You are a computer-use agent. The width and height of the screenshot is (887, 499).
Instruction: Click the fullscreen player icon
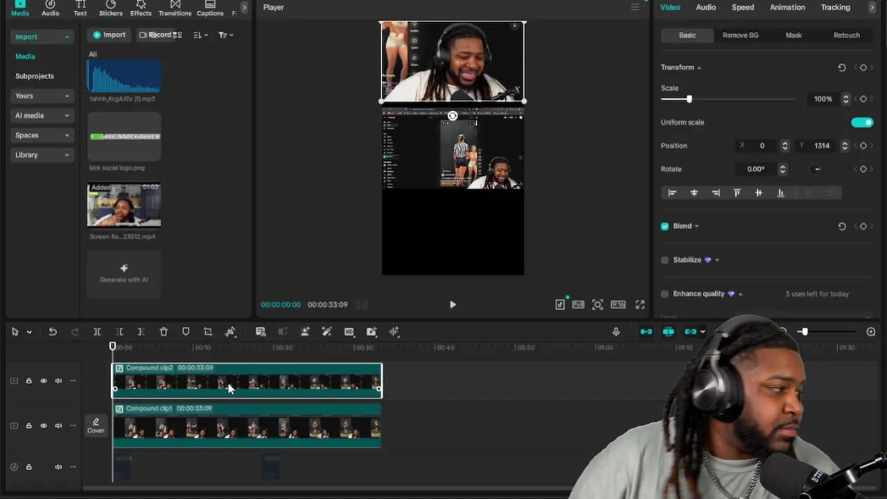(640, 304)
